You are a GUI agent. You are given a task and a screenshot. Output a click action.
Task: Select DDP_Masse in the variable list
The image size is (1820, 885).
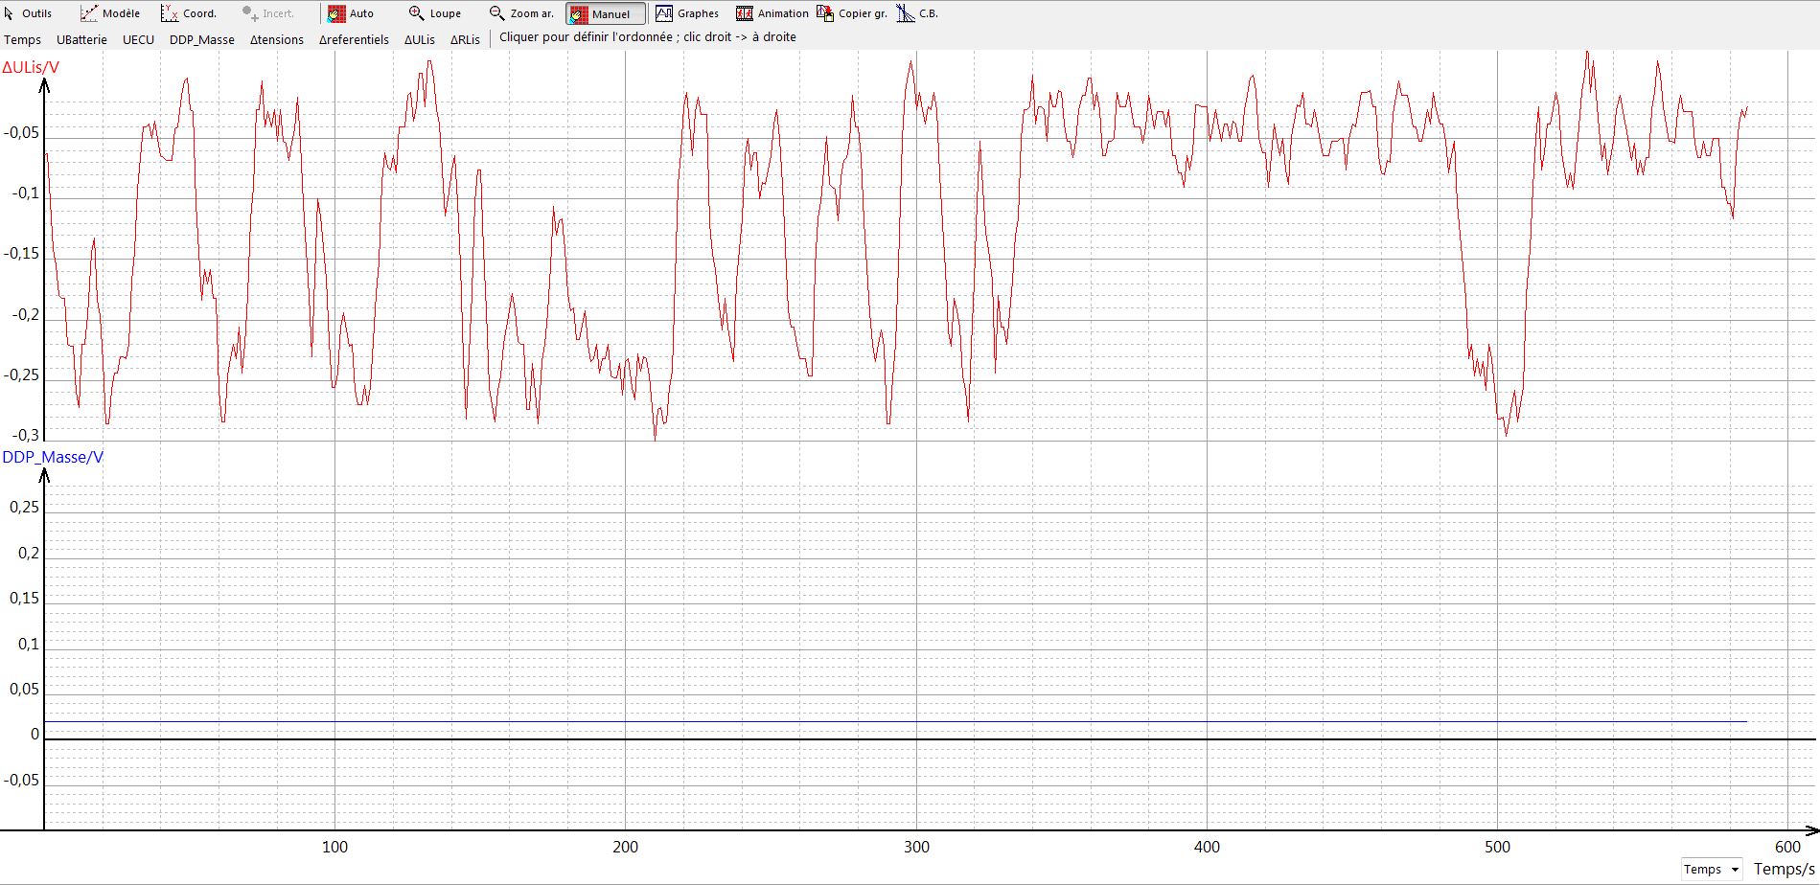(x=201, y=39)
